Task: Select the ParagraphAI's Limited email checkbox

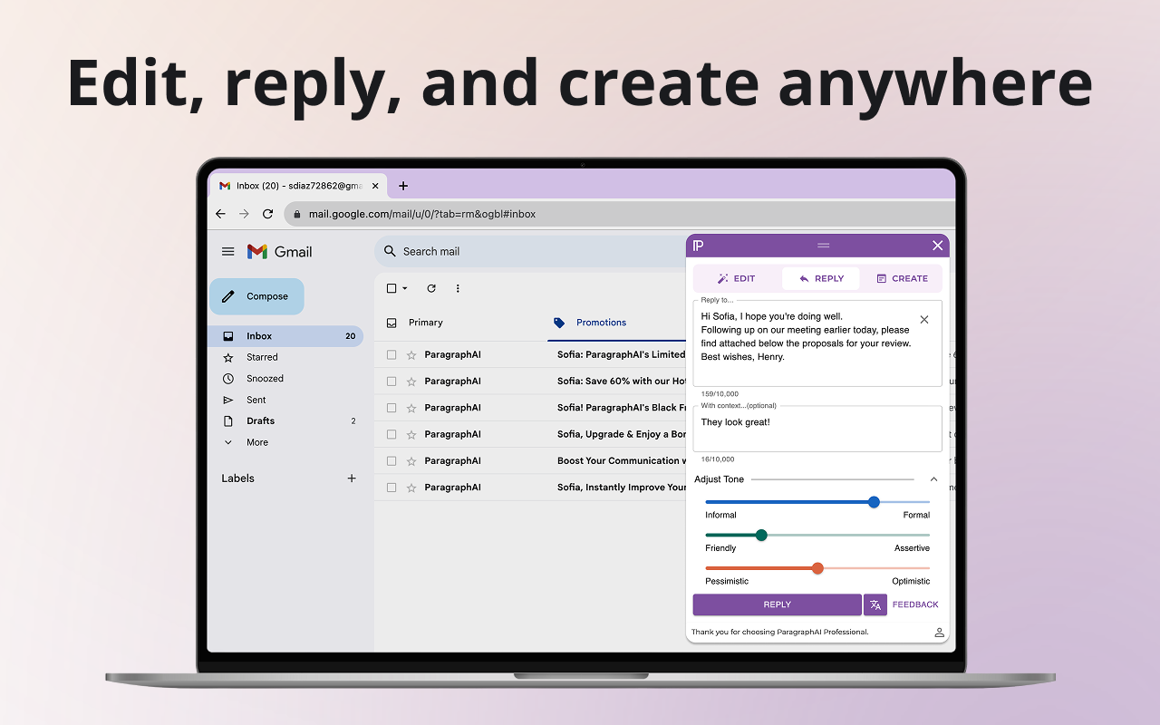Action: click(391, 355)
